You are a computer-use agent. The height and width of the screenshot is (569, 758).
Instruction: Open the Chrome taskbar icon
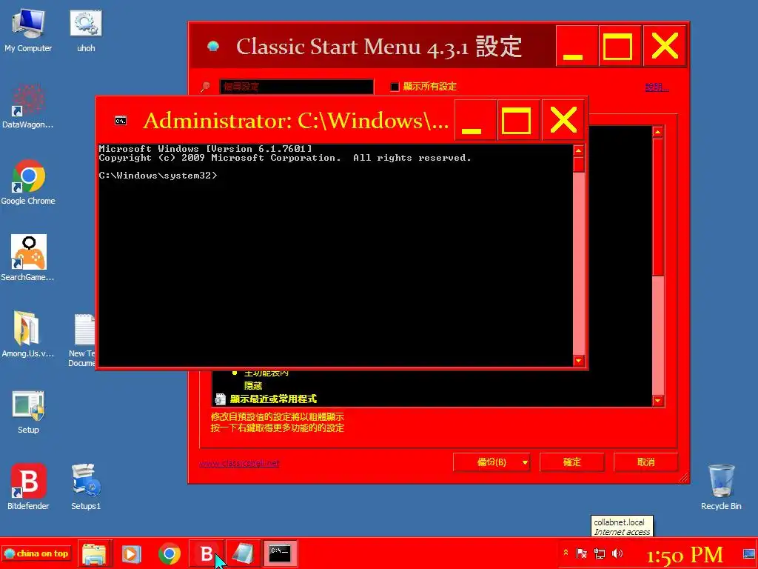tap(170, 553)
